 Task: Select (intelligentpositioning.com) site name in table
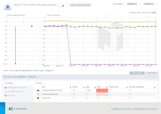pos(52,90)
